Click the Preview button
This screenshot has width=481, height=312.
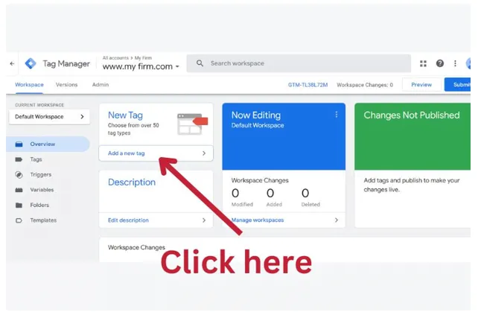[421, 85]
